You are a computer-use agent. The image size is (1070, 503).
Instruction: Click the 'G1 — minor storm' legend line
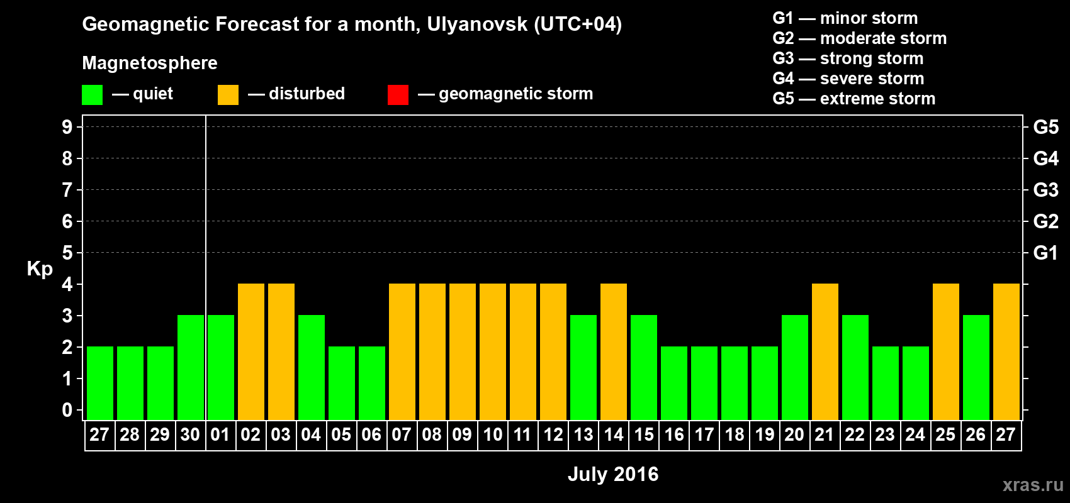[845, 18]
